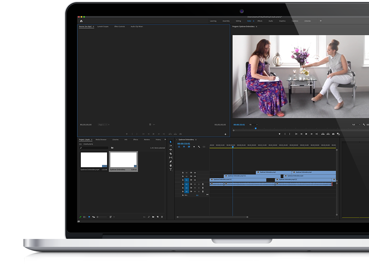
Task: Open the Fit zoom level dropdown
Action: click(254, 125)
